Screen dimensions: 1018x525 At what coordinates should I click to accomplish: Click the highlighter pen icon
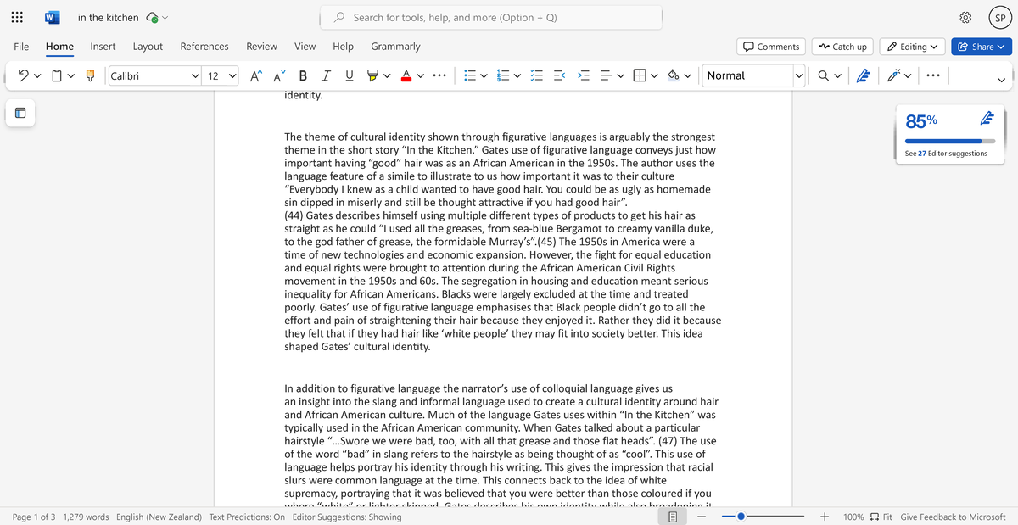pos(372,75)
